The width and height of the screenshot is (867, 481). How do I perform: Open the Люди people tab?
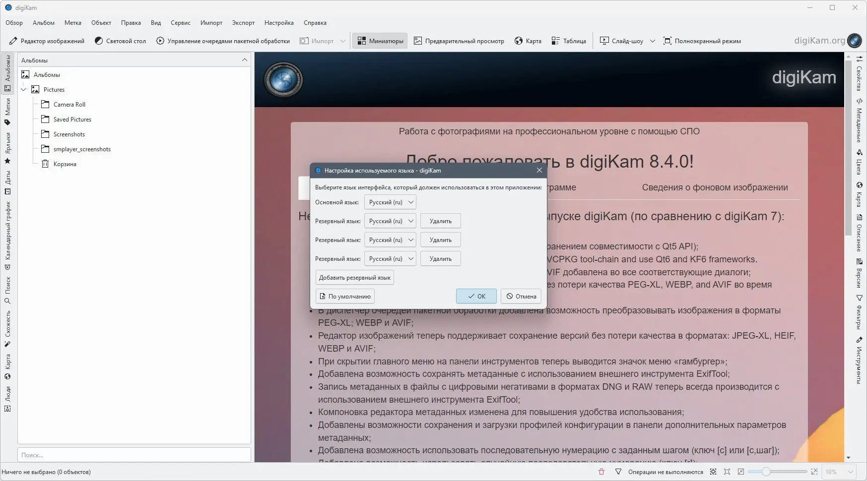pyautogui.click(x=7, y=400)
